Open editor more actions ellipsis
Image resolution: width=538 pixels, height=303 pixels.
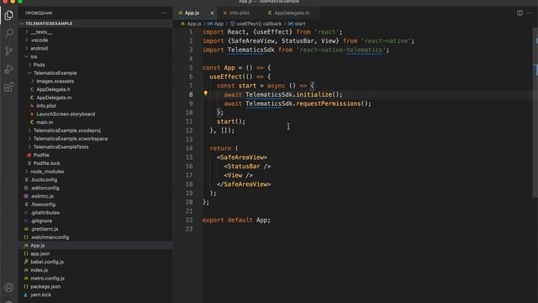tap(530, 13)
